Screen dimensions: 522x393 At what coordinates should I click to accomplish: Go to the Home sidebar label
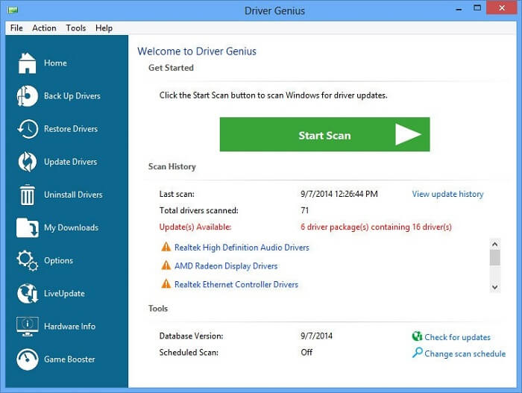56,63
